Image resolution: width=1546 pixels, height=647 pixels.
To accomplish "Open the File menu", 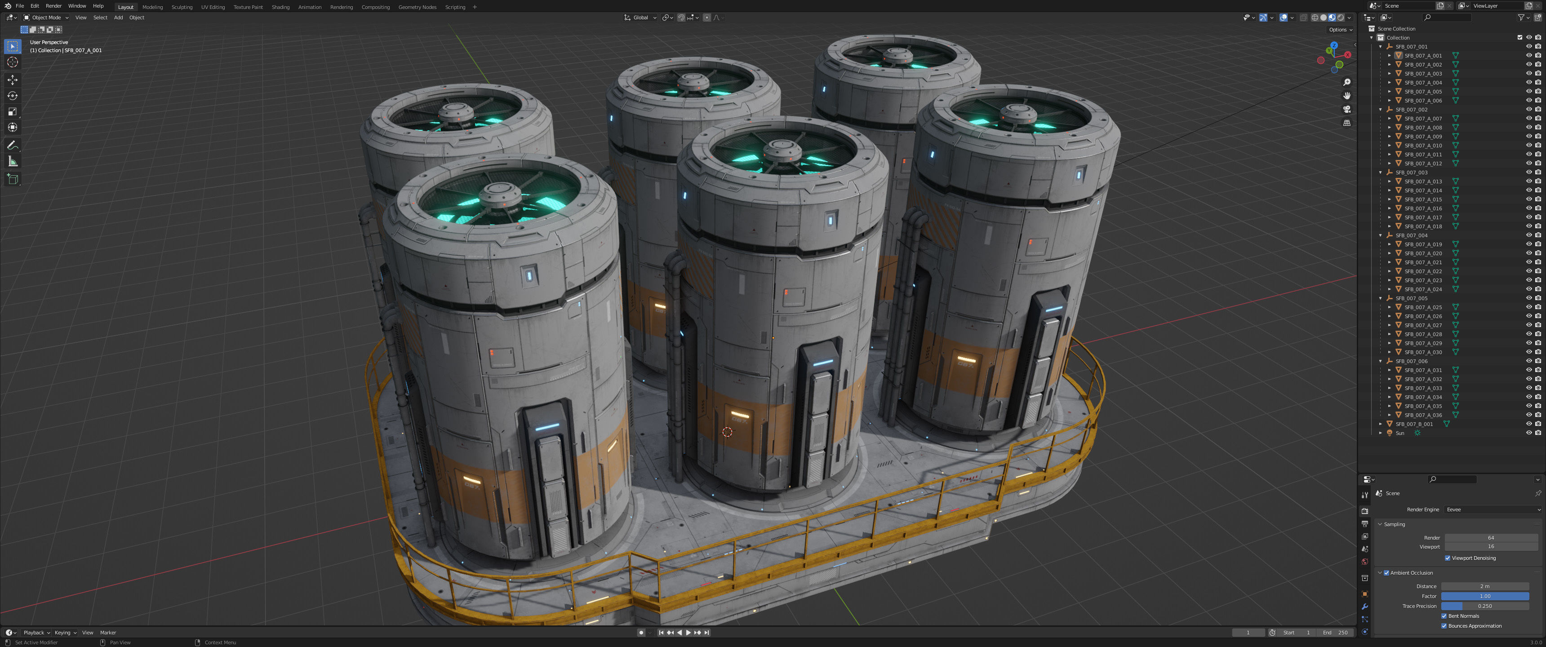I will (x=20, y=6).
